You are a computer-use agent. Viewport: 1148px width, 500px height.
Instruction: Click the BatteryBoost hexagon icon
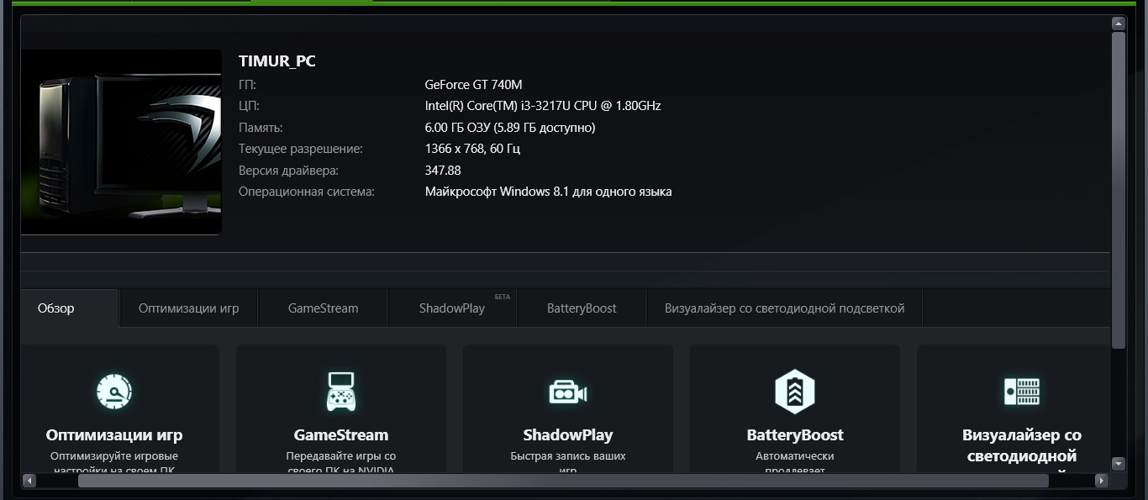(x=794, y=392)
